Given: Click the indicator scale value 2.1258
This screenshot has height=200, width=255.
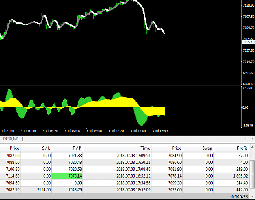Looking at the screenshot, I should point(247,88).
